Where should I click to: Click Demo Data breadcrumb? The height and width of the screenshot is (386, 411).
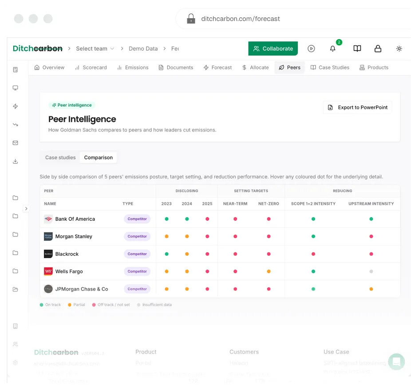click(x=143, y=48)
